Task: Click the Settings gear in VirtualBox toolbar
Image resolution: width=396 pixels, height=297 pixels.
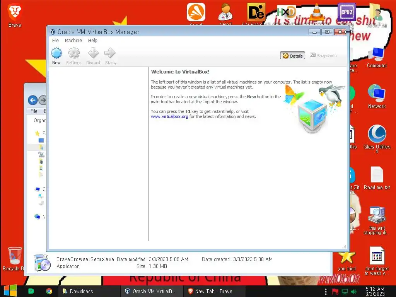Action: (74, 53)
